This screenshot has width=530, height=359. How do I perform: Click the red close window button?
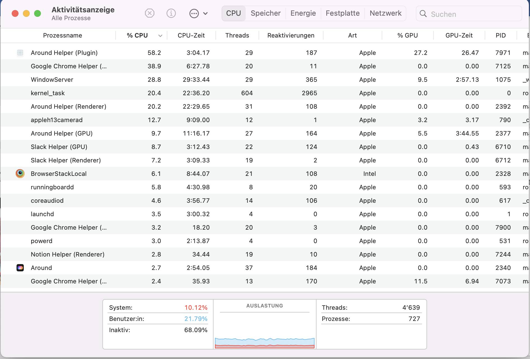(x=15, y=13)
